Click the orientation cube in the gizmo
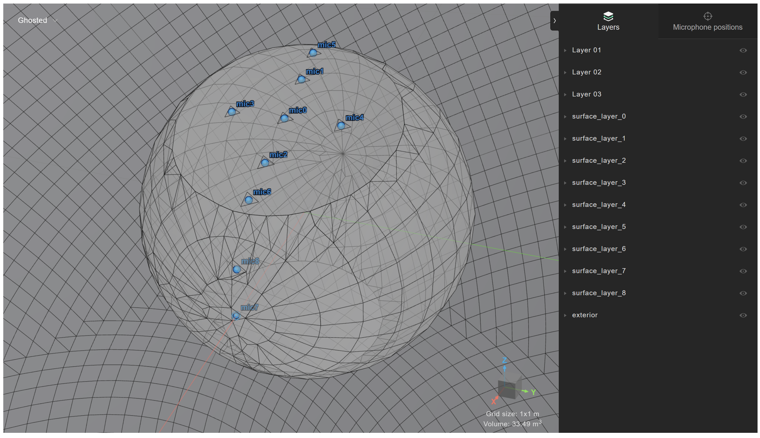 (x=509, y=386)
